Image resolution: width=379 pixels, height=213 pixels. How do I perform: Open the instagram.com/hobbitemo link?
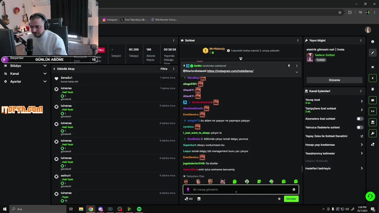click(x=230, y=71)
